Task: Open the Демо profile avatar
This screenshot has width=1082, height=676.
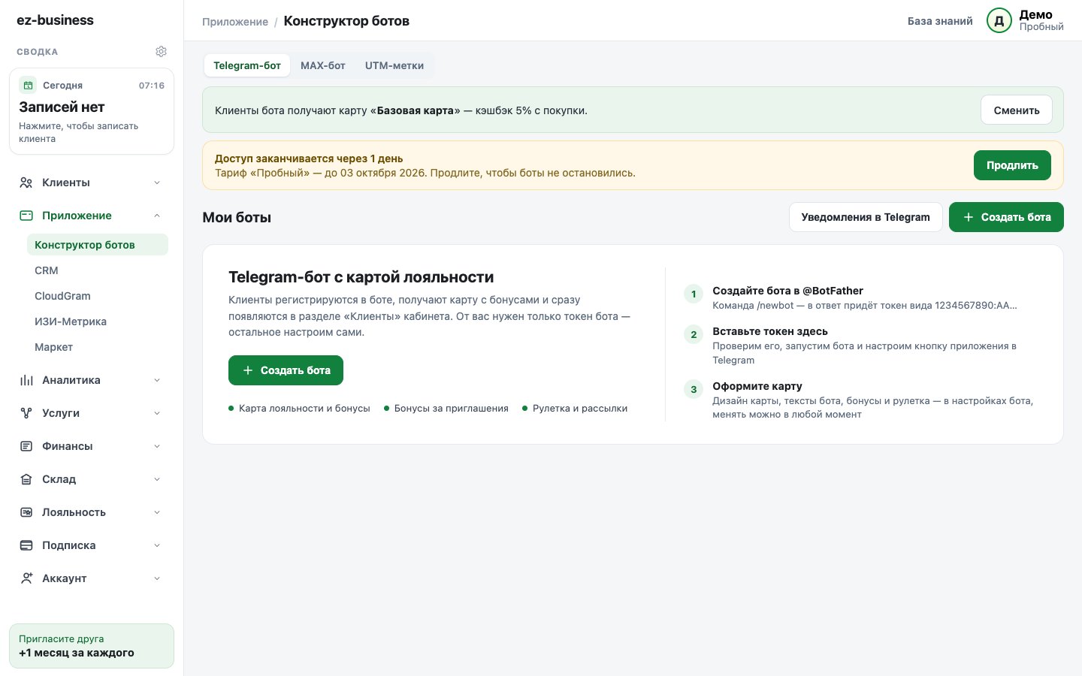Action: point(999,21)
